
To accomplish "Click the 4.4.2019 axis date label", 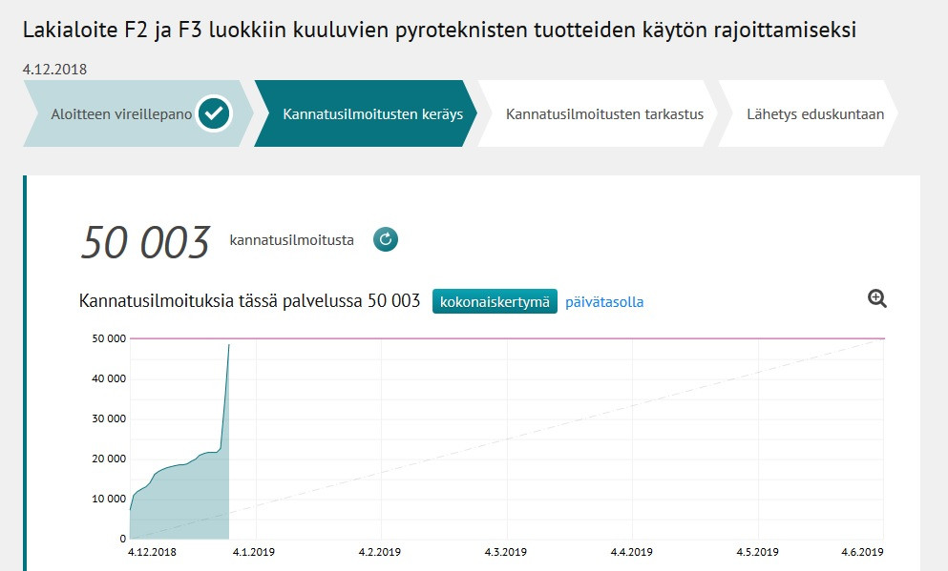I will pos(631,552).
